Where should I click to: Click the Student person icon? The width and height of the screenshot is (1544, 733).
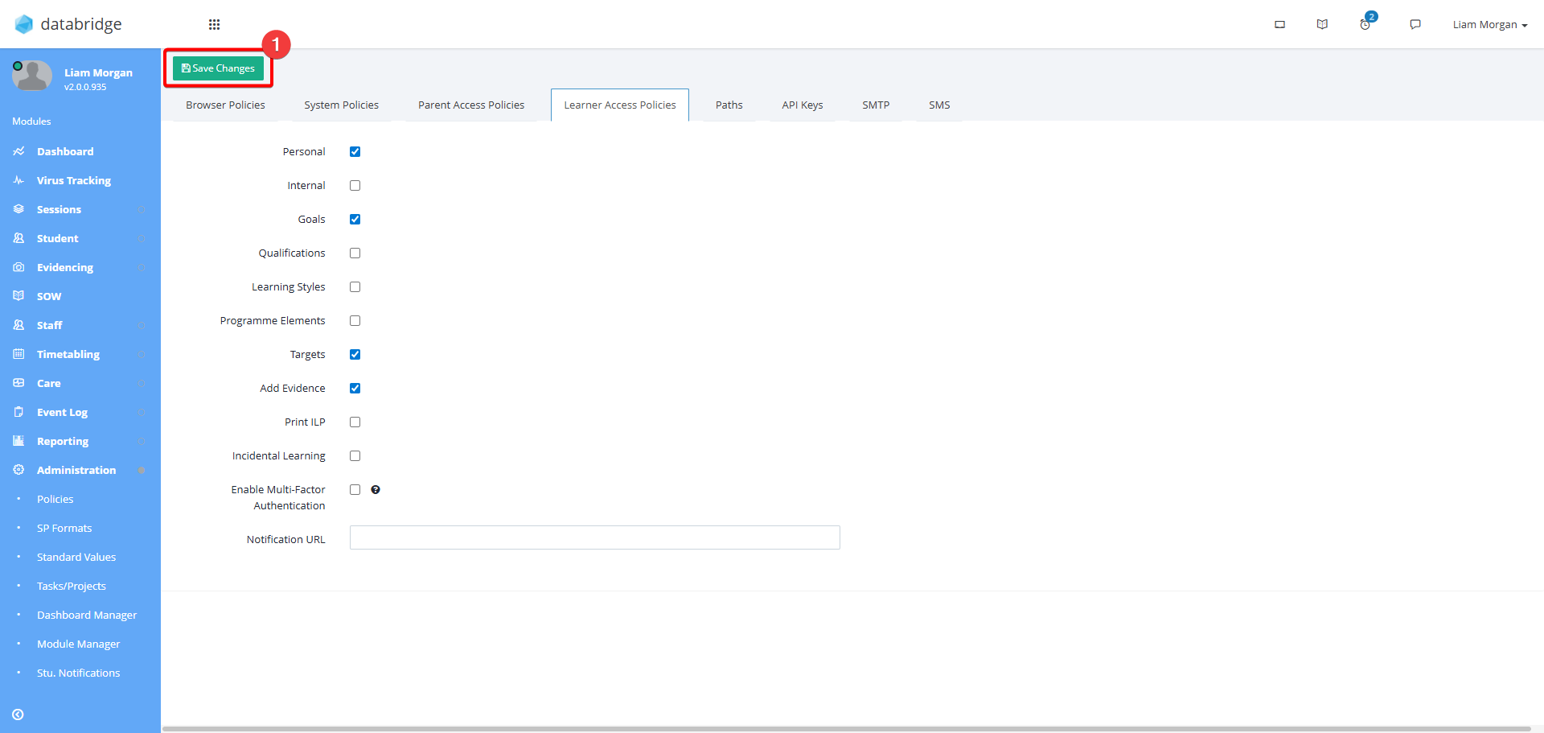pos(18,238)
